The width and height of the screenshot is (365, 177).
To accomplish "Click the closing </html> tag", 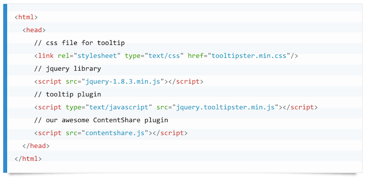I will tap(28, 159).
